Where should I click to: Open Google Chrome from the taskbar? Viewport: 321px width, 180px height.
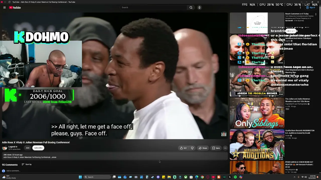(x=202, y=177)
